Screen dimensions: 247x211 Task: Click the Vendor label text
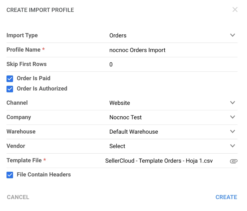16,146
